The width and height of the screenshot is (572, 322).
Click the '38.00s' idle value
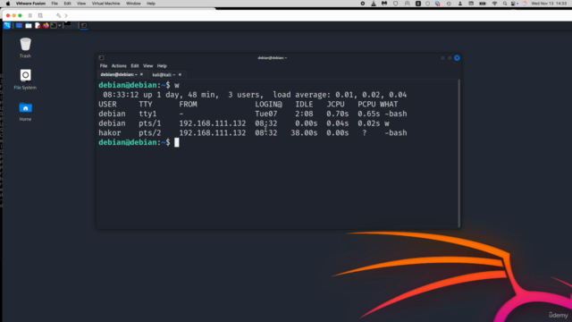point(304,133)
